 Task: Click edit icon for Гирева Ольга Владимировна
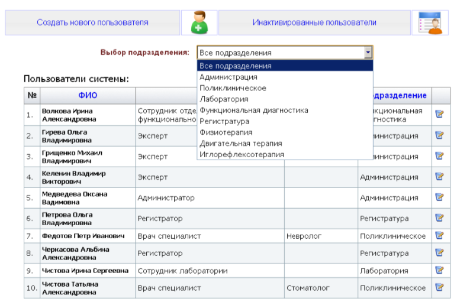(439, 135)
